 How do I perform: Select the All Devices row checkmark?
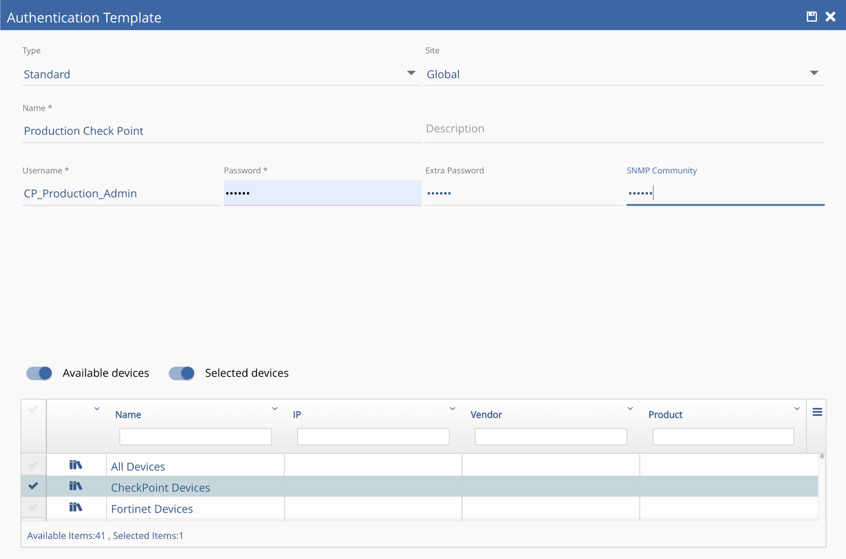pyautogui.click(x=33, y=464)
